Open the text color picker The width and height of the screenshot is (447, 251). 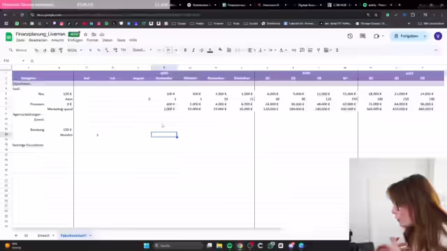coord(210,50)
